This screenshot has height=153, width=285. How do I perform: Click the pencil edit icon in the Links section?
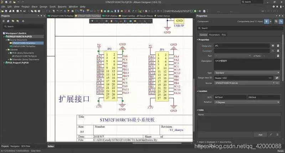click(271, 134)
